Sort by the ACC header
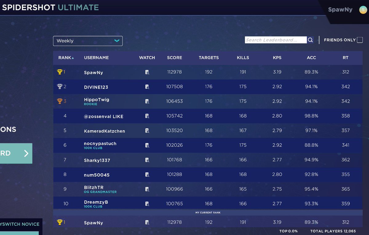 pos(311,58)
